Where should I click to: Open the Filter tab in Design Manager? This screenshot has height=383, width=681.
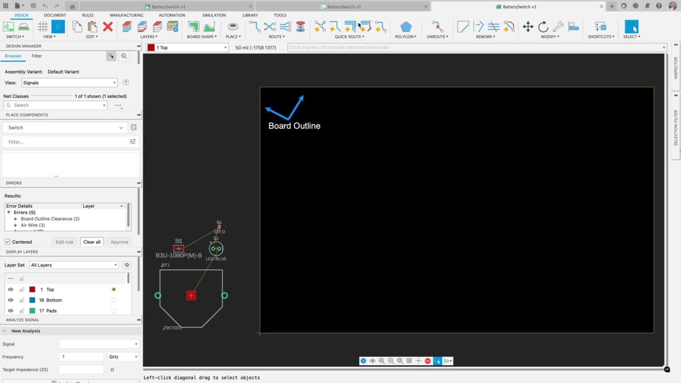pyautogui.click(x=36, y=56)
